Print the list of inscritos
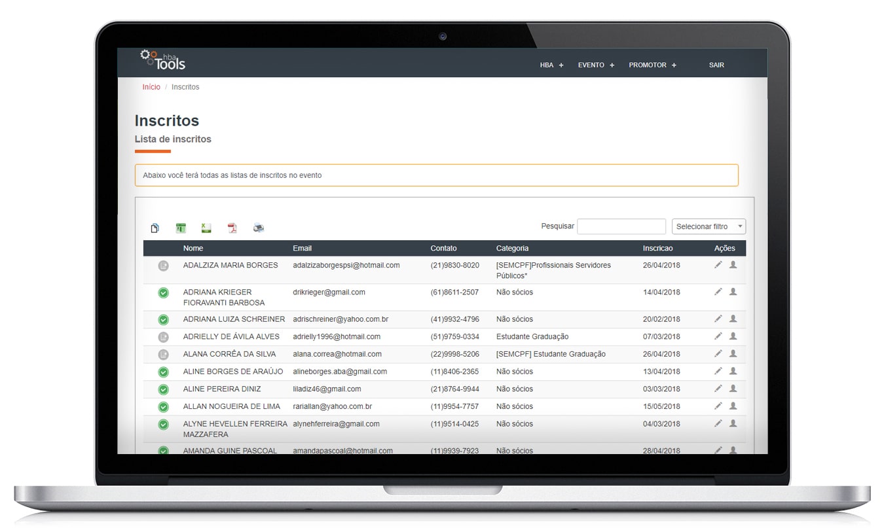The image size is (884, 528). (259, 228)
